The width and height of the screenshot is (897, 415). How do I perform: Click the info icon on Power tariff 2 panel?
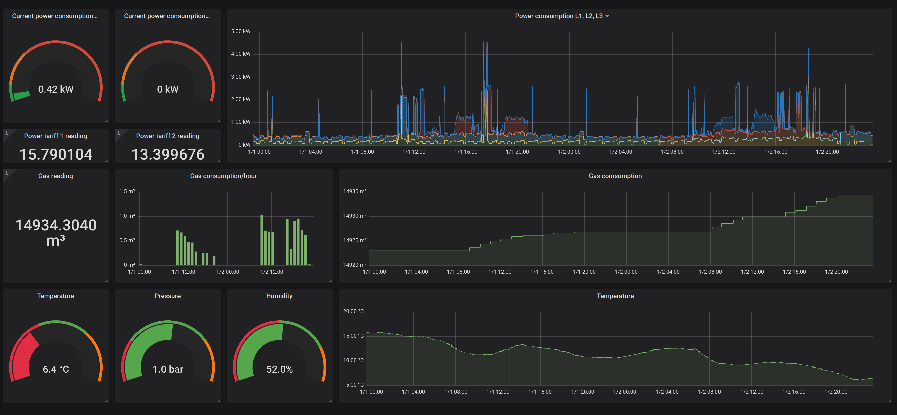118,133
